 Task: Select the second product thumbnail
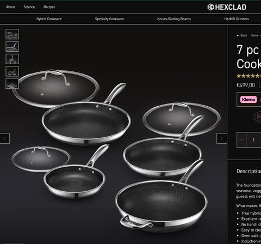click(x=12, y=46)
